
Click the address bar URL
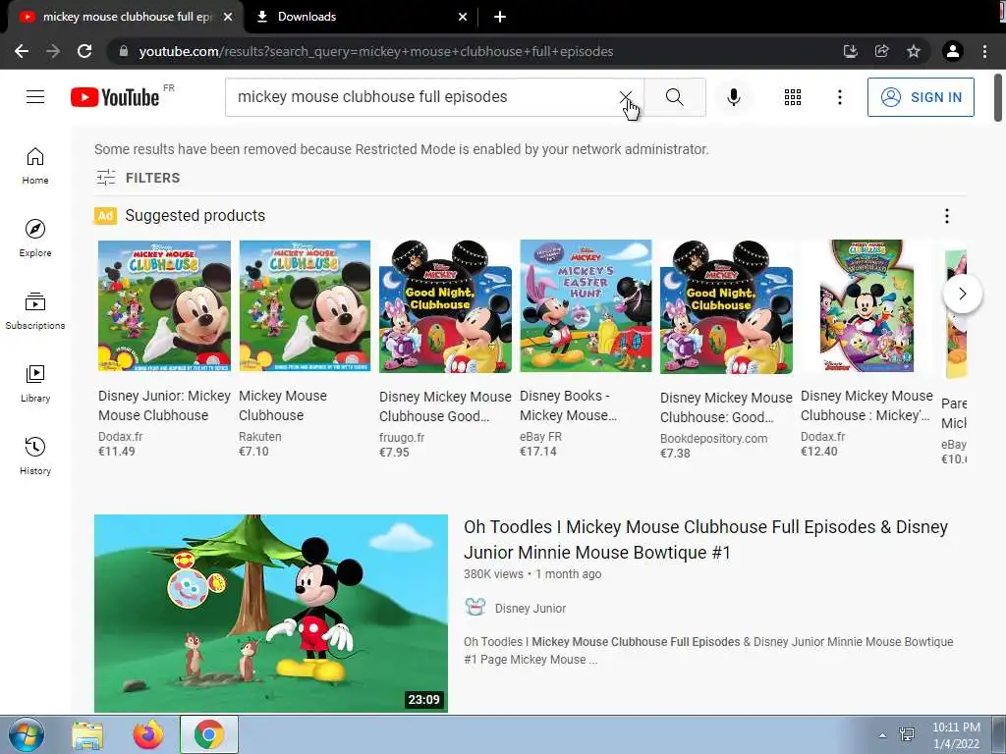coord(376,51)
